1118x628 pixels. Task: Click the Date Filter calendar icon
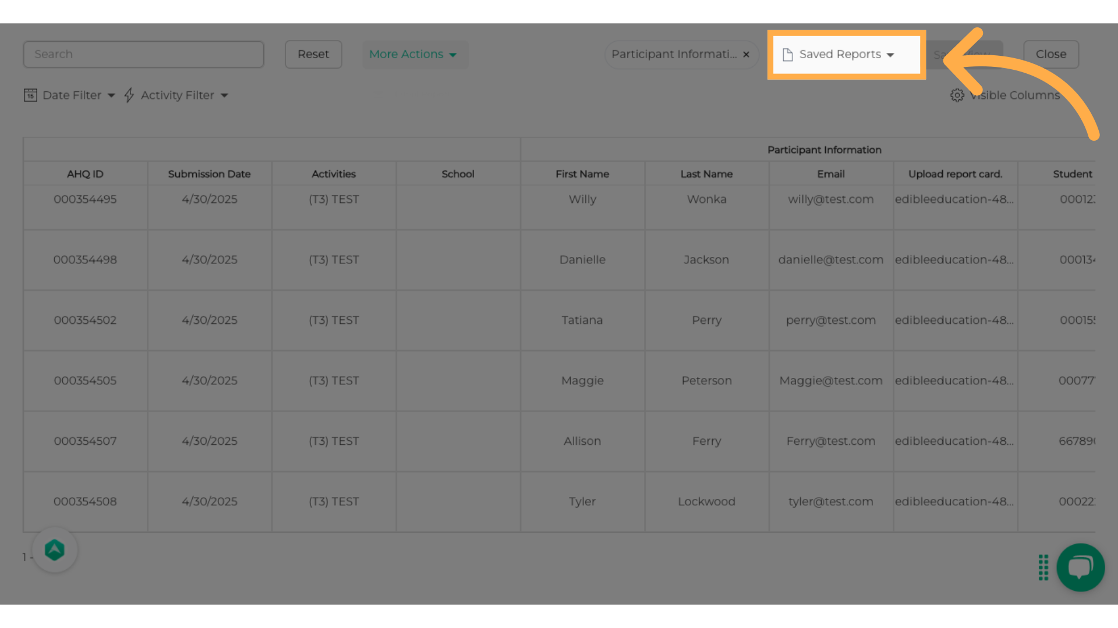[x=30, y=95]
